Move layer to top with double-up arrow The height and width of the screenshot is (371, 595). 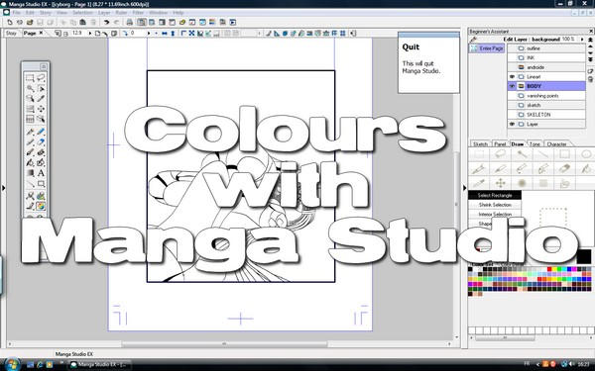point(590,40)
